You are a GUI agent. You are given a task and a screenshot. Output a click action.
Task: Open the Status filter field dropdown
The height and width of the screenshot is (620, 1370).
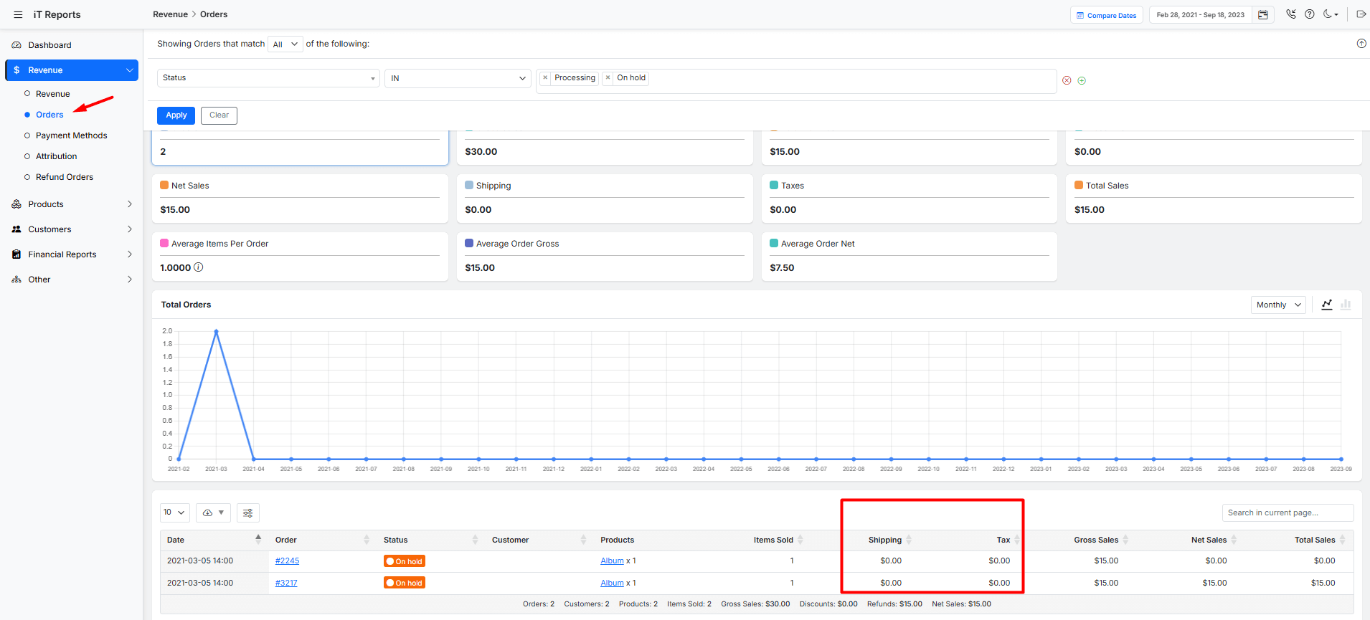[268, 78]
